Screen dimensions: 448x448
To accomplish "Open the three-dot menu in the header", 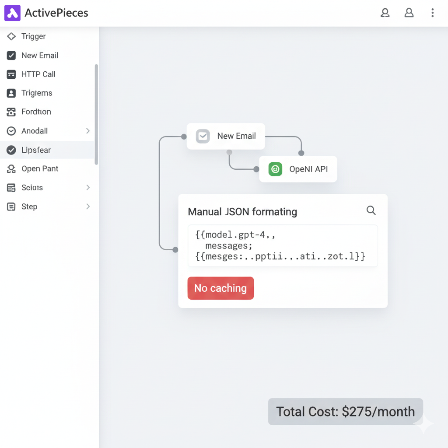I will [432, 13].
